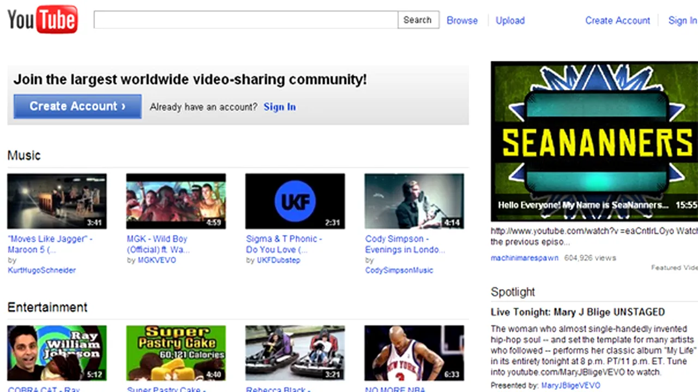
Task: Click the Spotlight section heading
Action: point(513,292)
